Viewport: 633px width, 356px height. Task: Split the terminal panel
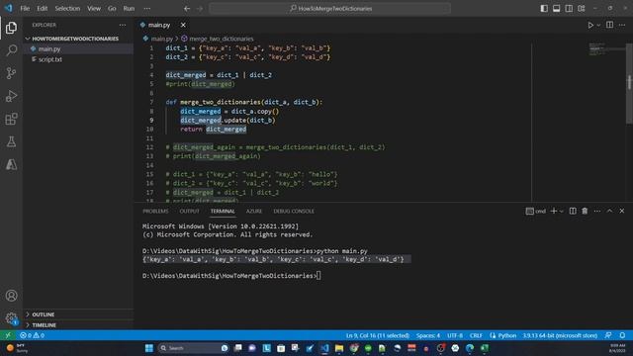pos(573,211)
